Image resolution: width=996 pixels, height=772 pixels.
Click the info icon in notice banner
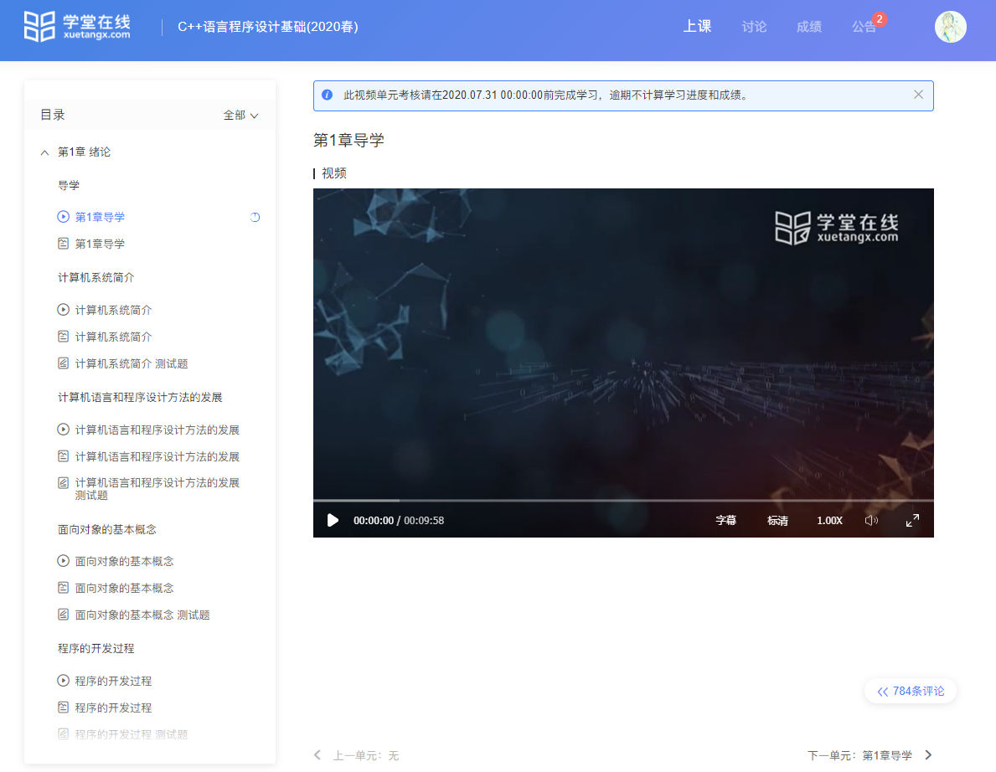(x=328, y=95)
